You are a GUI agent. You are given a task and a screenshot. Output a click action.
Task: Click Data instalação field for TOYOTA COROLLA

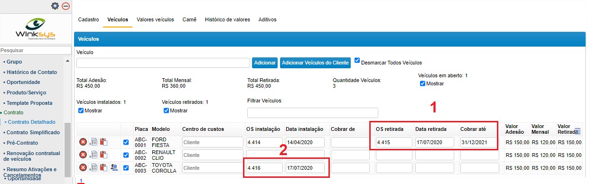tap(305, 167)
